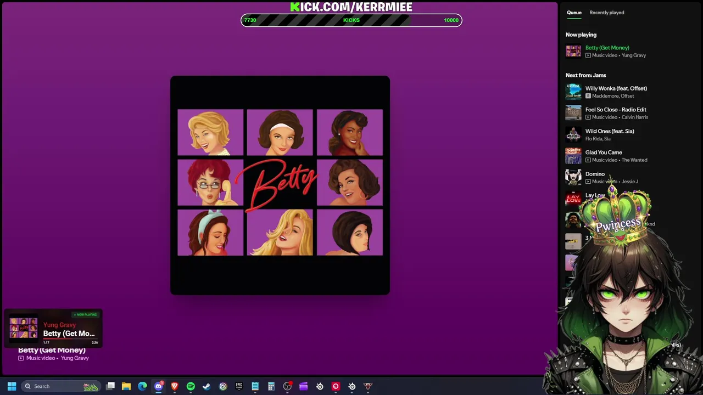
Task: Click the Feel So Close album thumbnail
Action: click(573, 113)
